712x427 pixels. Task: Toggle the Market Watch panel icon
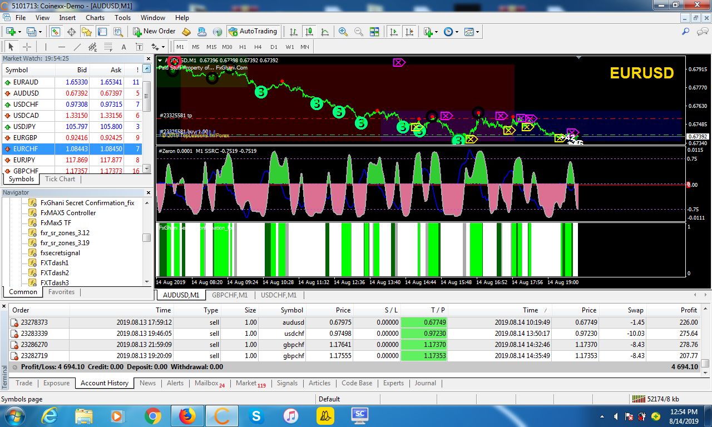(x=55, y=32)
